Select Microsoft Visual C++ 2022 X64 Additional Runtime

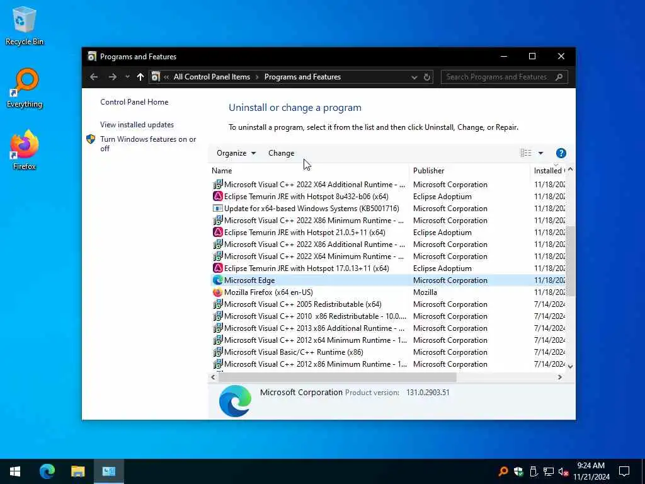tap(388, 185)
